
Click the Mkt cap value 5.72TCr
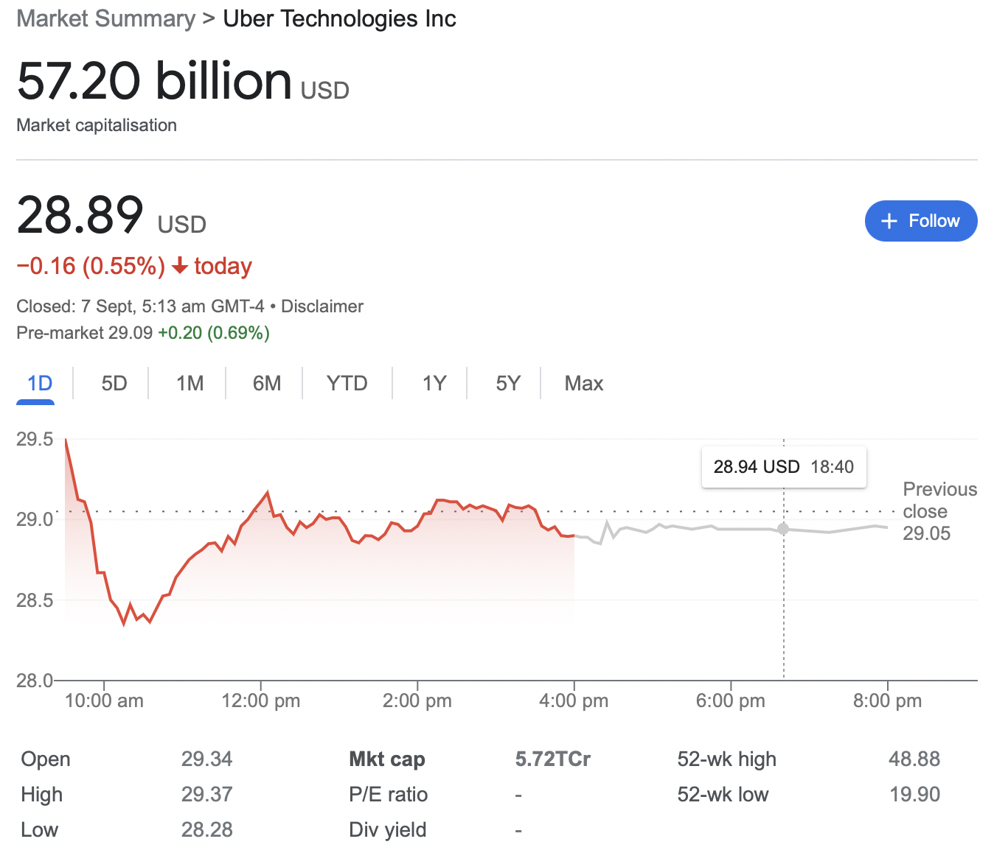(x=553, y=759)
